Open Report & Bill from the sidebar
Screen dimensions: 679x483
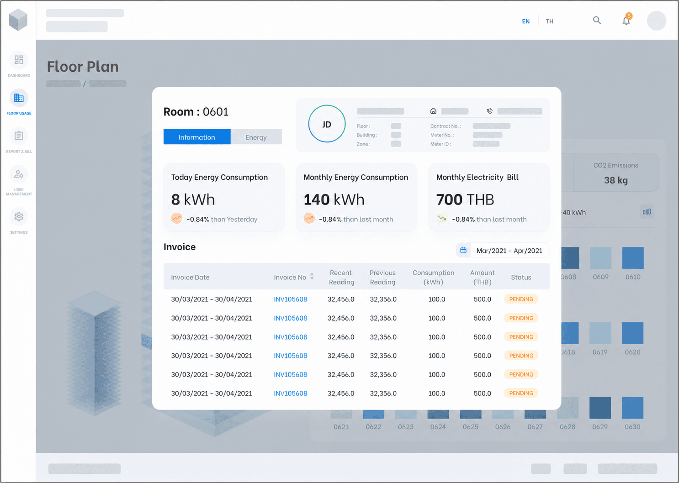(x=19, y=136)
